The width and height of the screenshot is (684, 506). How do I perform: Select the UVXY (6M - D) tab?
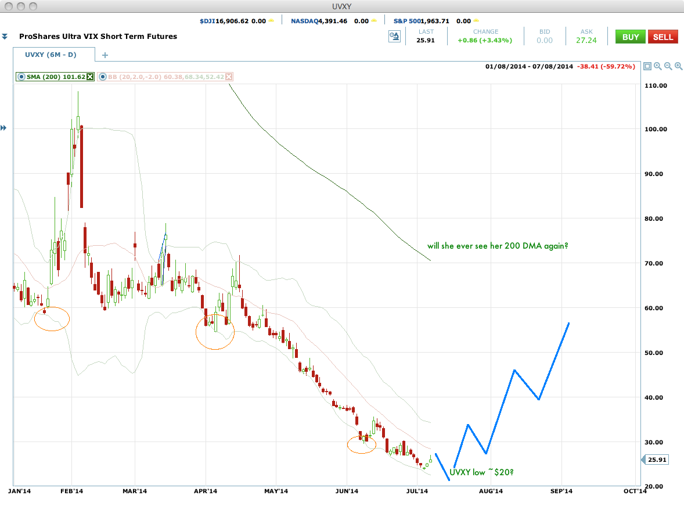(x=51, y=55)
